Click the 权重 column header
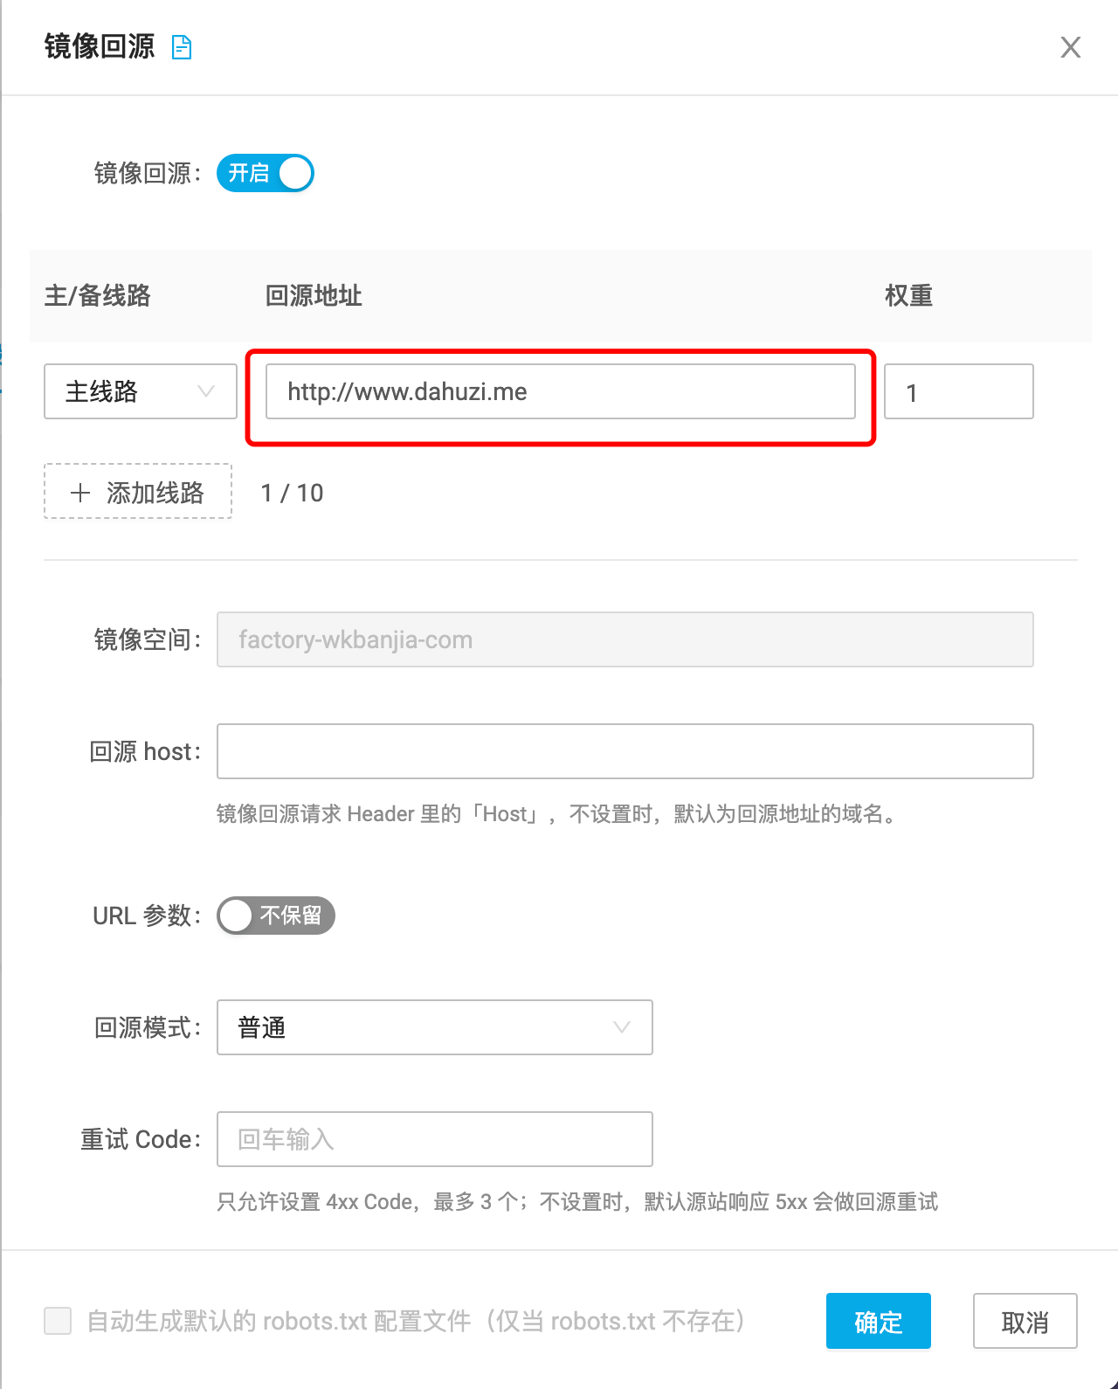This screenshot has width=1118, height=1389. point(908,296)
